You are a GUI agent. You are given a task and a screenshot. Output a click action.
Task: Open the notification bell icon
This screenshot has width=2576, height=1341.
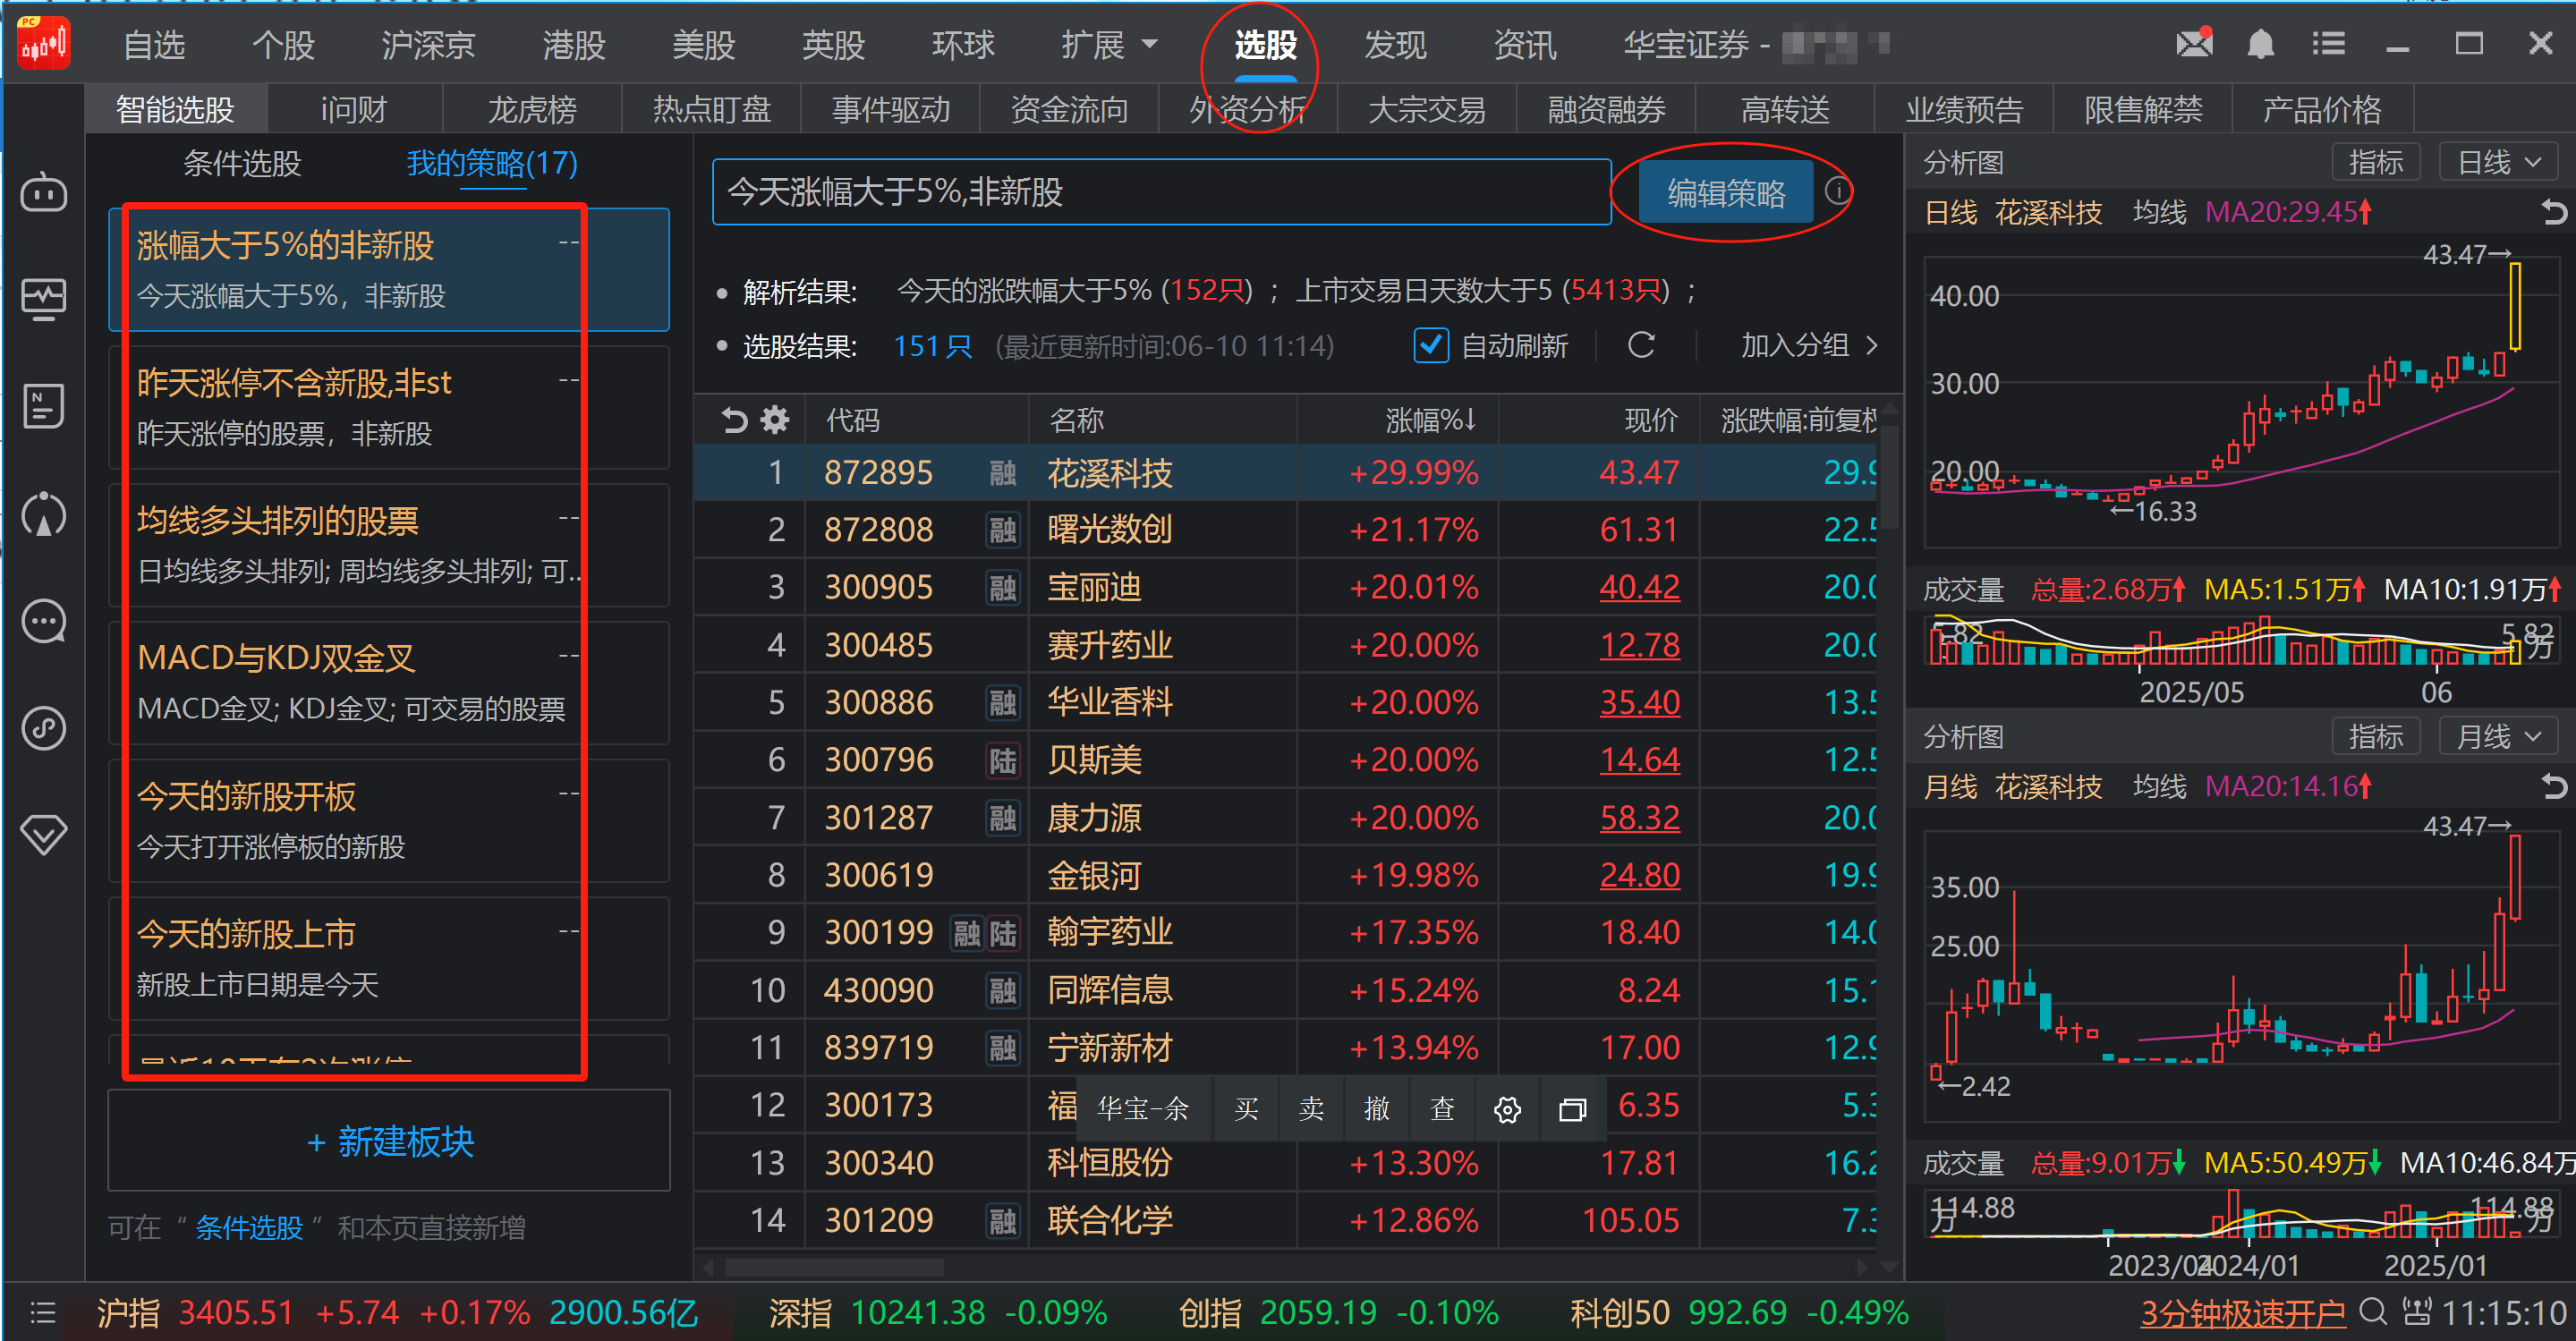pyautogui.click(x=2260, y=44)
